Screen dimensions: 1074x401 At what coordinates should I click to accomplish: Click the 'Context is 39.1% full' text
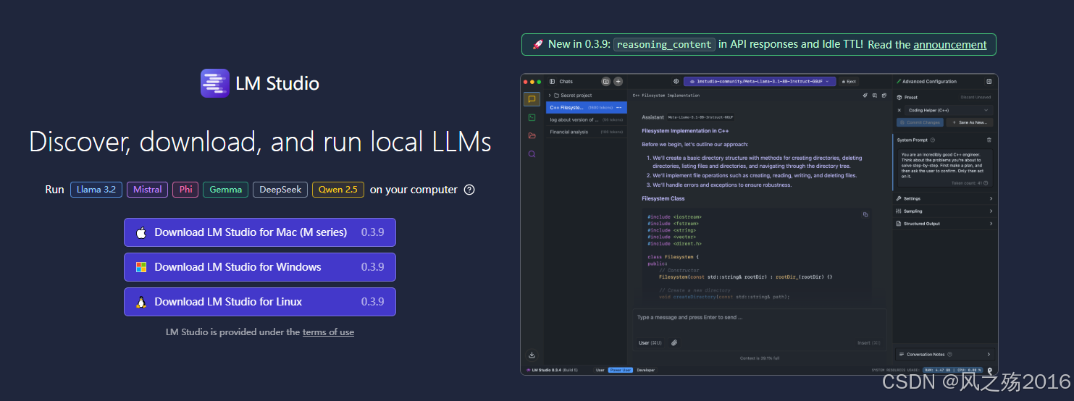(x=760, y=358)
